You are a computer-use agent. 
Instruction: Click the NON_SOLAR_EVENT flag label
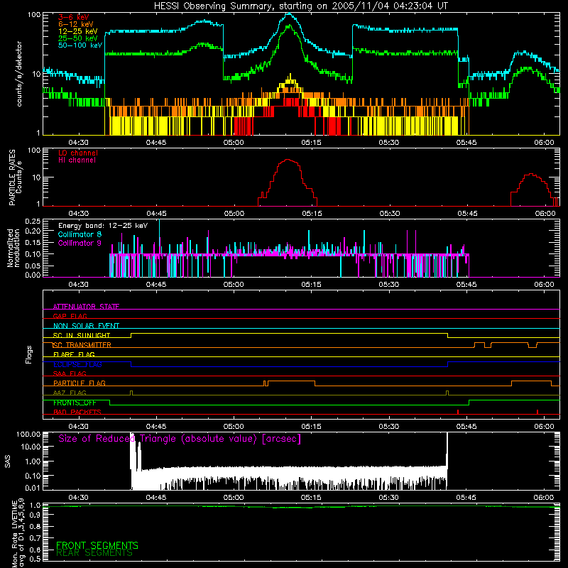(86, 326)
